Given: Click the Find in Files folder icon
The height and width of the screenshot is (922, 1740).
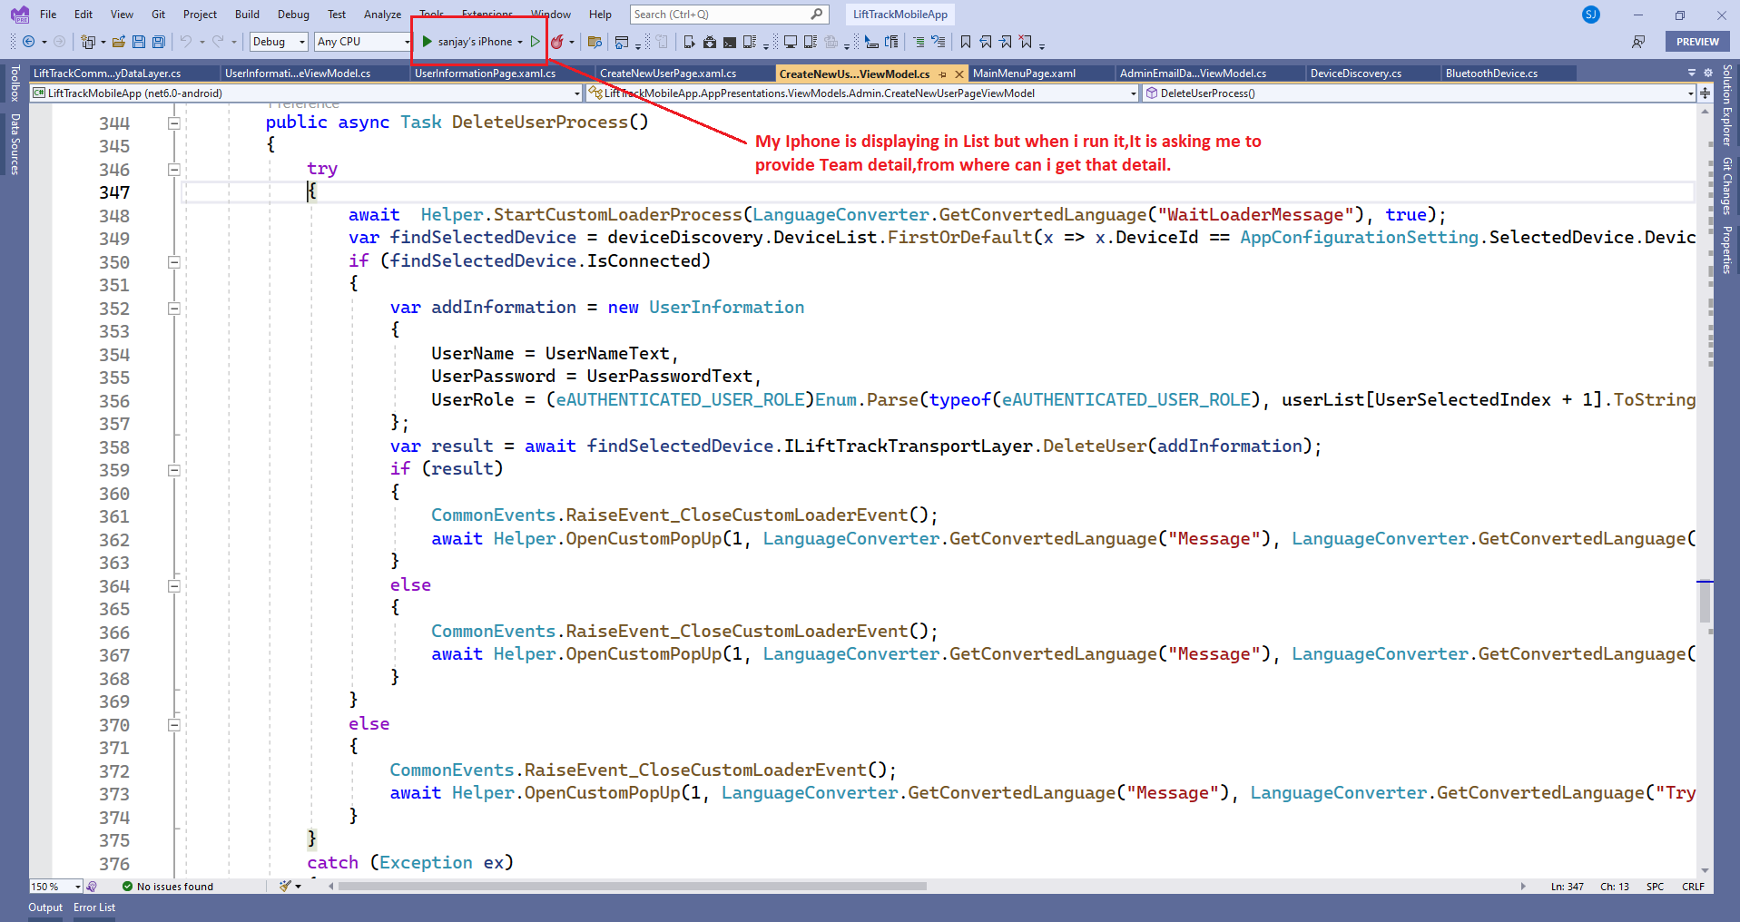Looking at the screenshot, I should (595, 42).
